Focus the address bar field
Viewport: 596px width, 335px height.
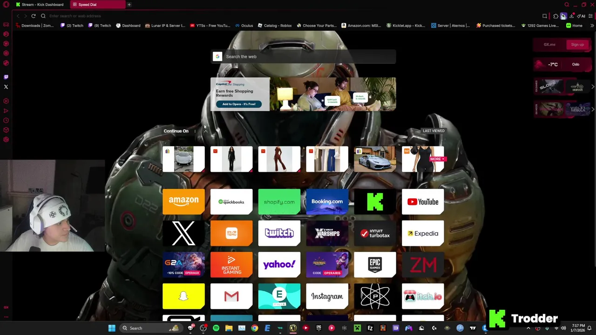coord(289,16)
